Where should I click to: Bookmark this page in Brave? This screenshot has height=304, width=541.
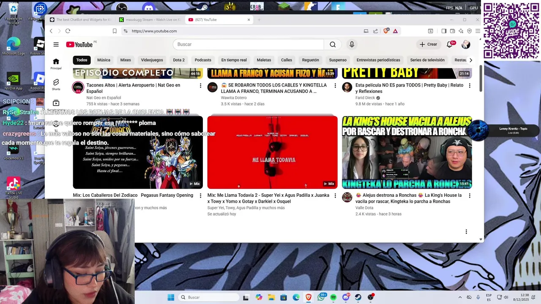click(115, 31)
